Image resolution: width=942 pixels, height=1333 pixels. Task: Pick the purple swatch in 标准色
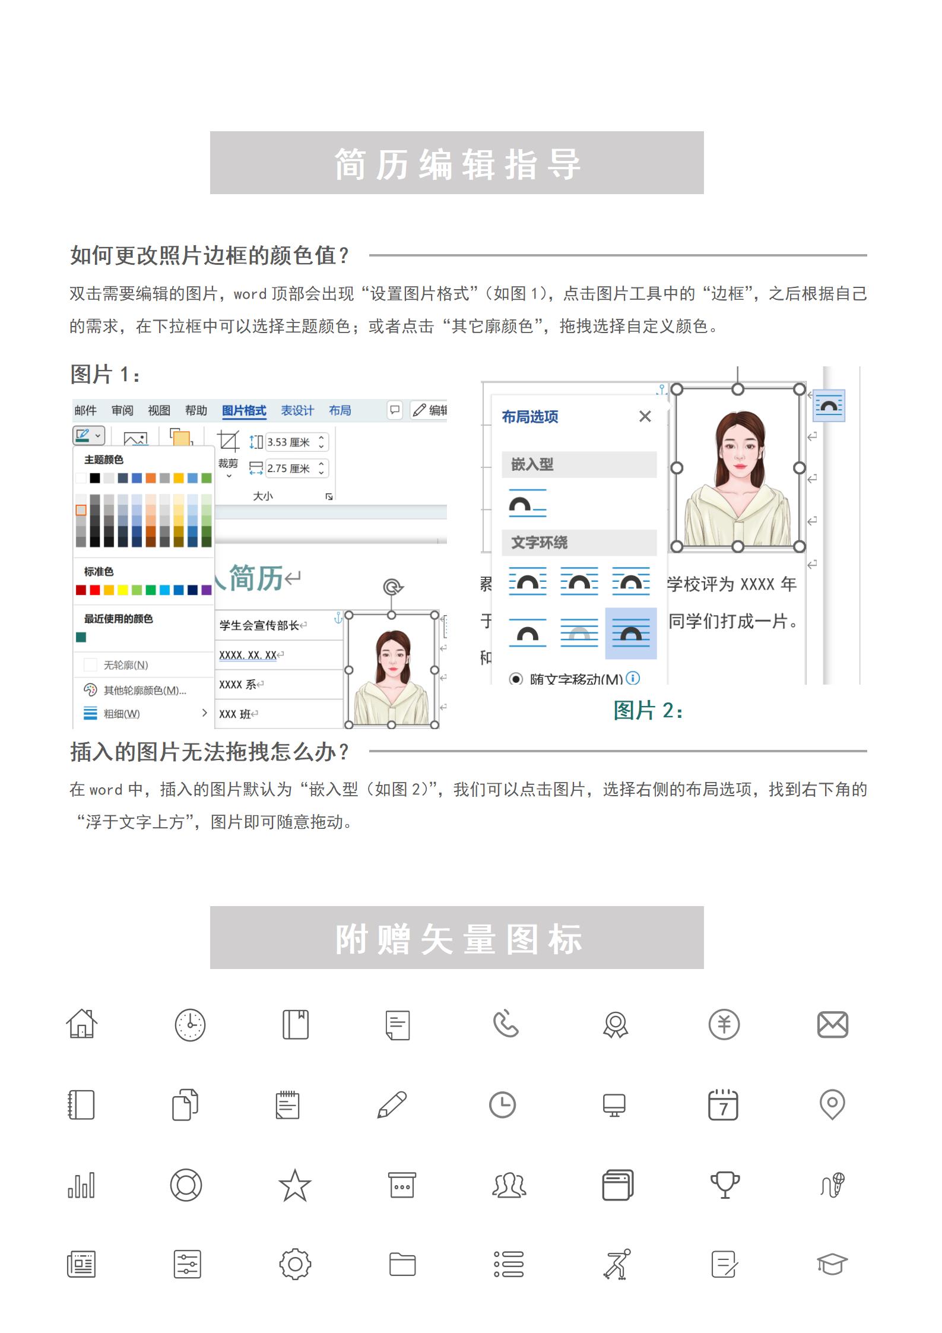pos(206,590)
